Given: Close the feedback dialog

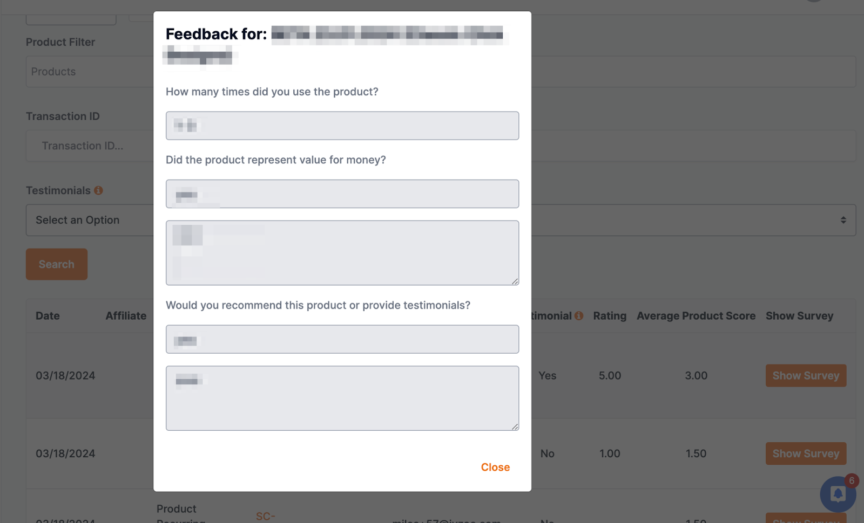Looking at the screenshot, I should (495, 467).
